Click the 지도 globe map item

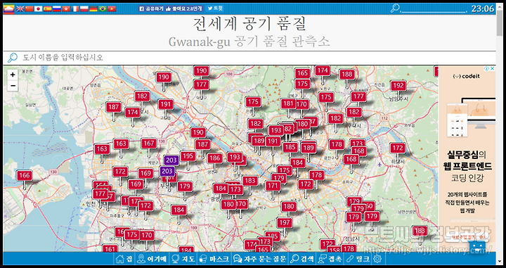coord(183,259)
